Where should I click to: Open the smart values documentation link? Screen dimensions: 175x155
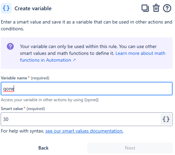(84, 131)
